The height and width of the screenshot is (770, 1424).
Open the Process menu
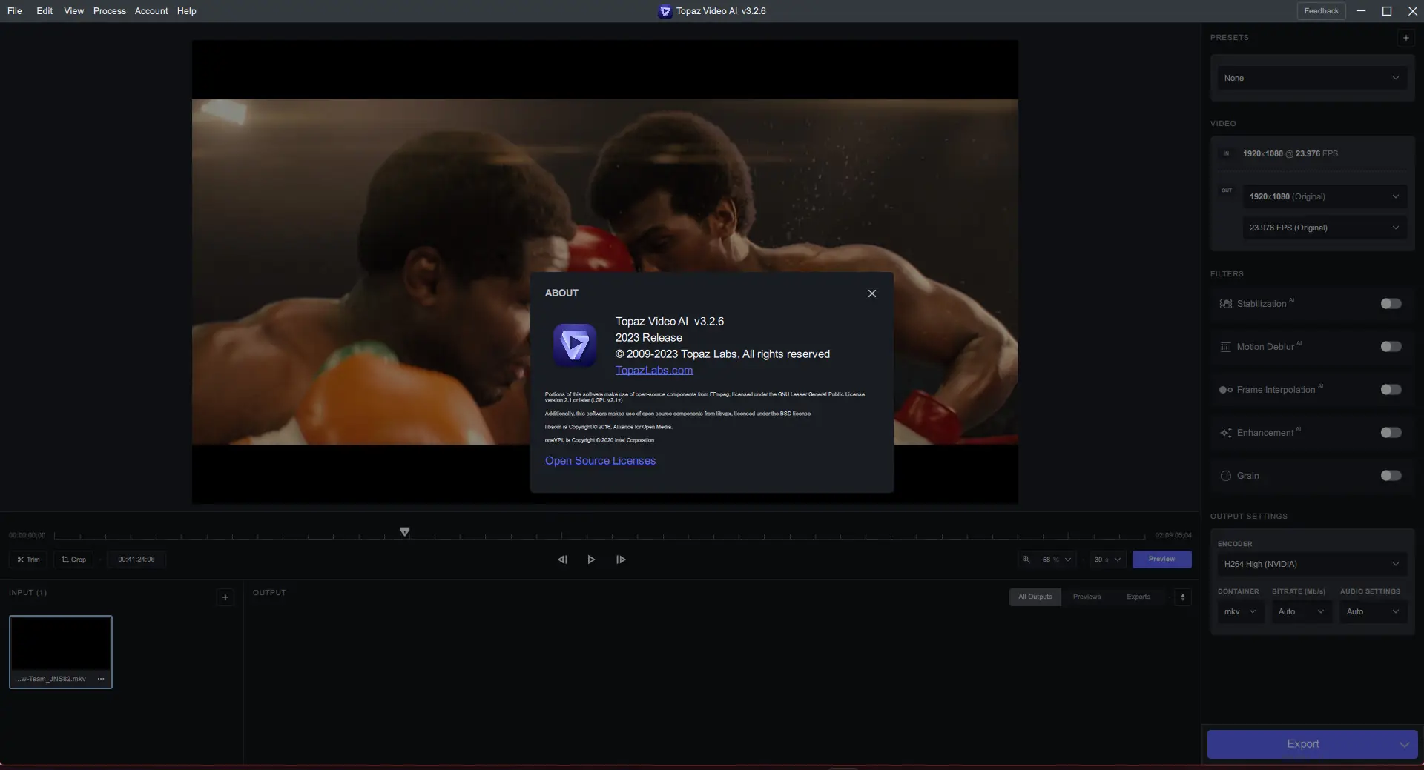109,11
